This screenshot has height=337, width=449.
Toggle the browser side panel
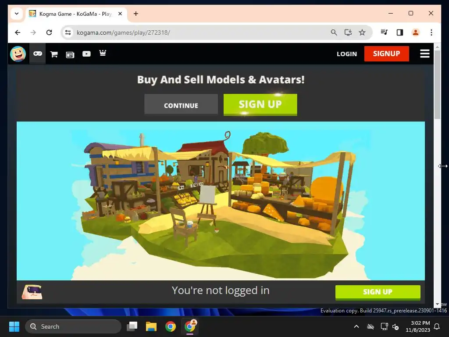400,32
